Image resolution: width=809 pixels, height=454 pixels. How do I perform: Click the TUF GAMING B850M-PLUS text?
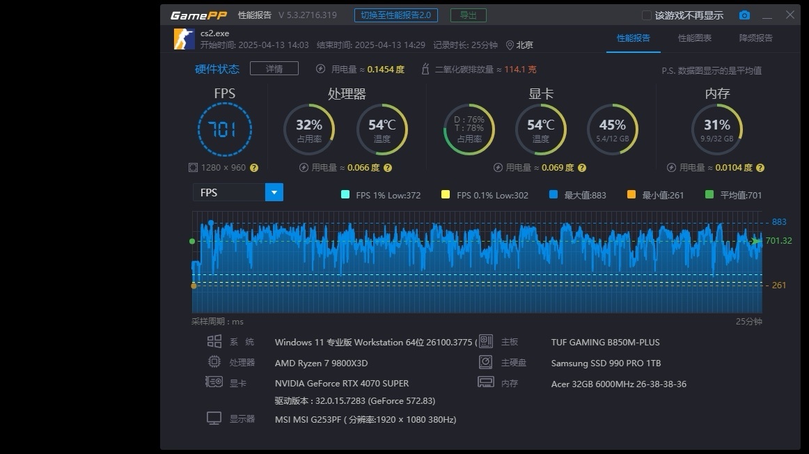click(605, 342)
